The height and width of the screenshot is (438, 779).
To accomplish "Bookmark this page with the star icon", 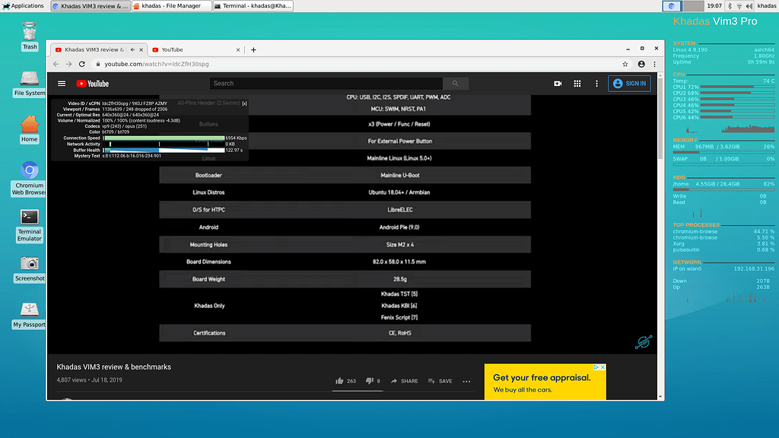I will [625, 65].
